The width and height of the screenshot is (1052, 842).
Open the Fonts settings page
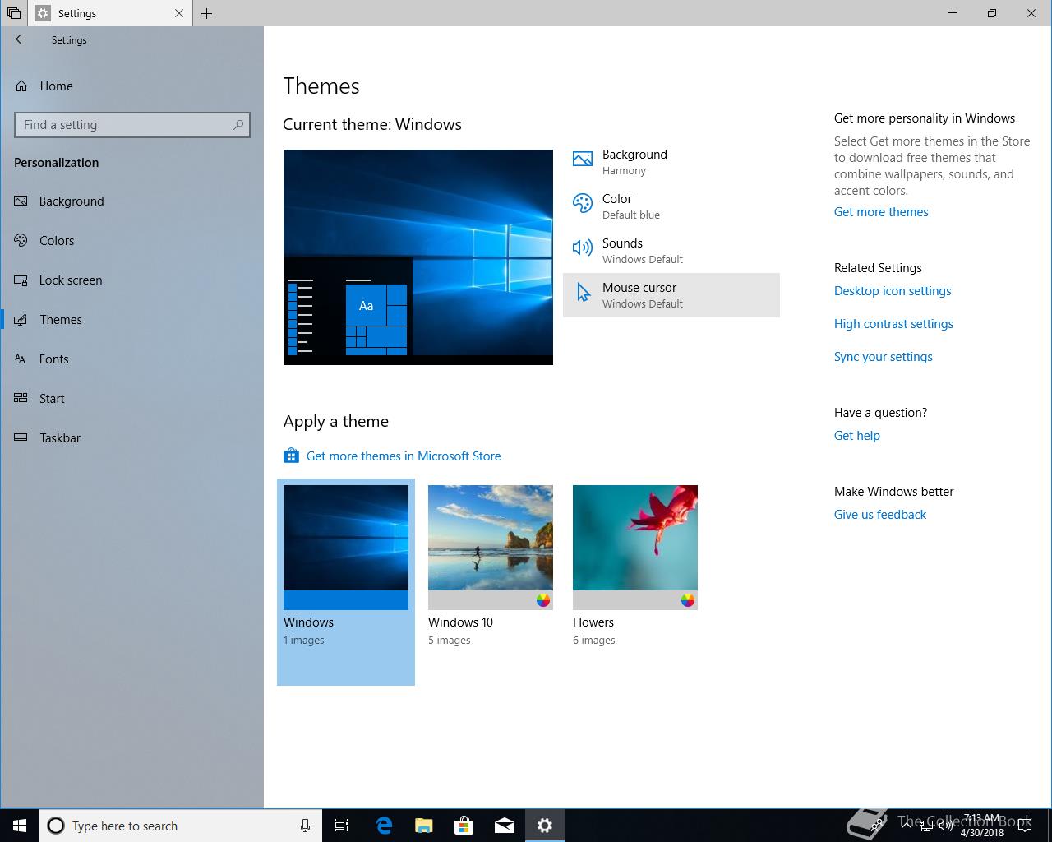pos(131,359)
